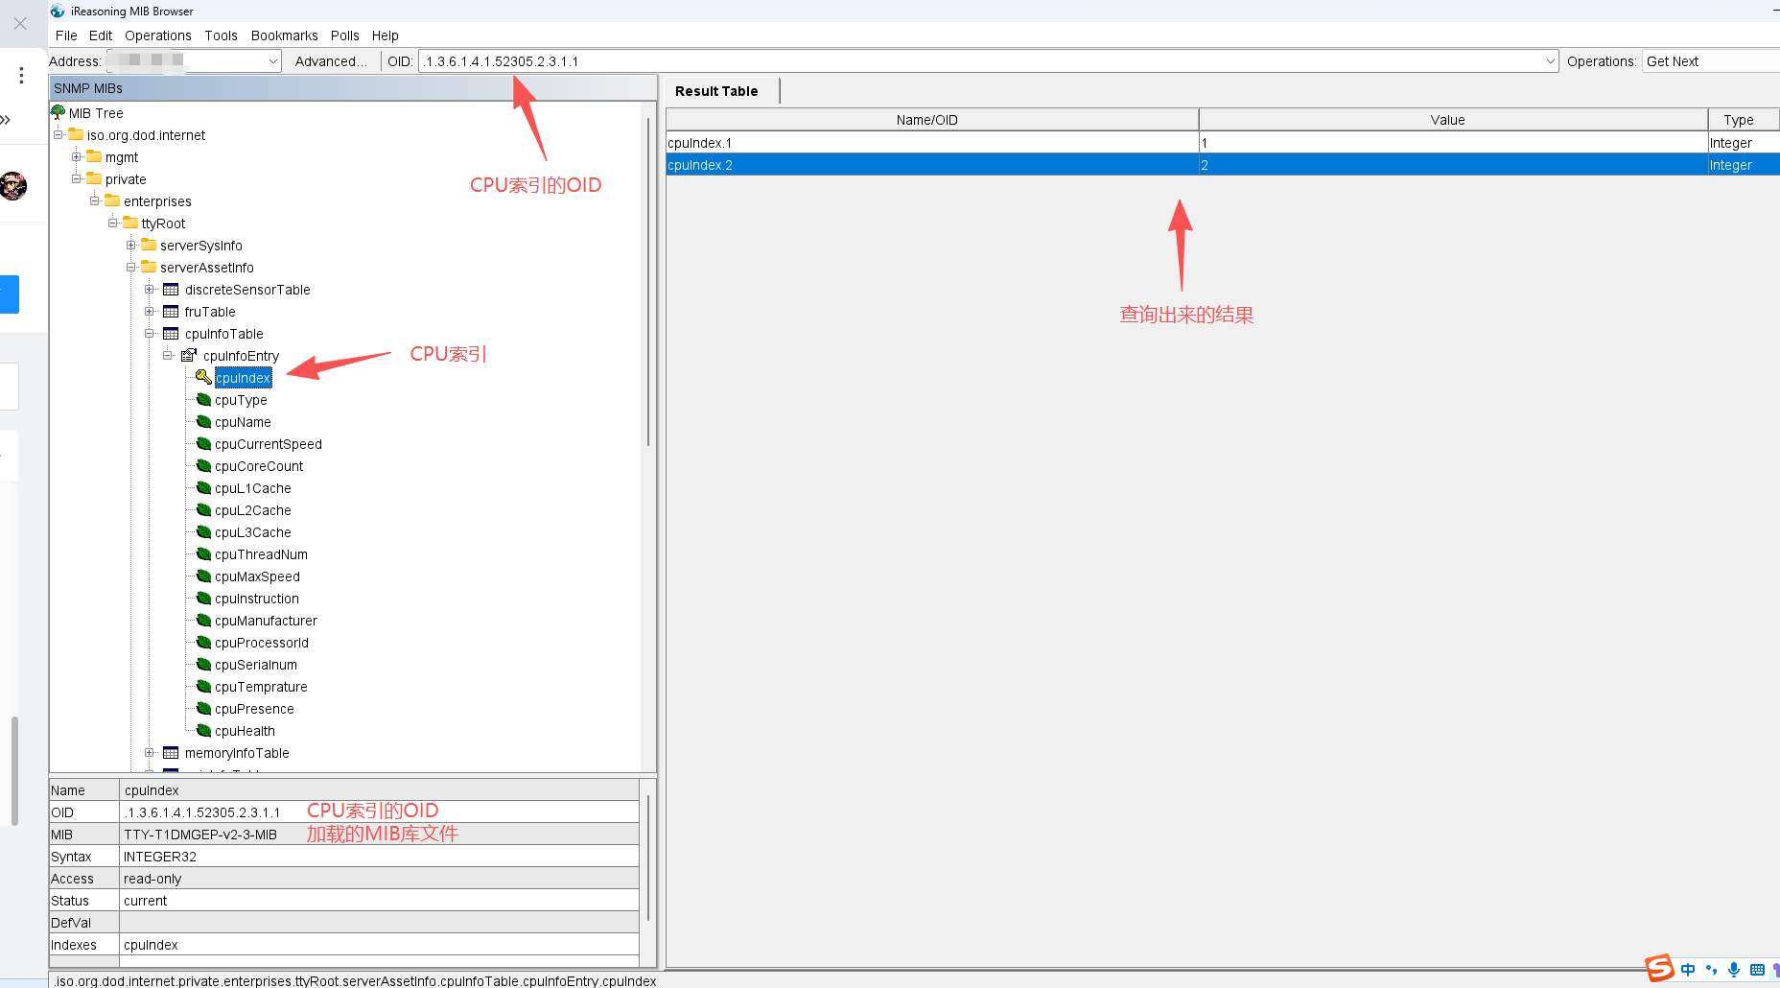Expand the mgmt node
Screen dimensions: 1780x988
[x=77, y=156]
